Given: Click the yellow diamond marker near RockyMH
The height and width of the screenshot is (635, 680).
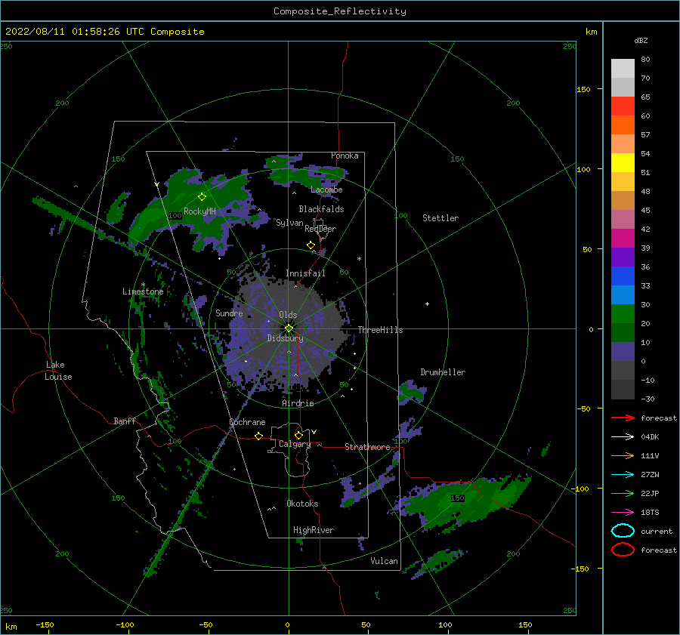Looking at the screenshot, I should point(202,197).
